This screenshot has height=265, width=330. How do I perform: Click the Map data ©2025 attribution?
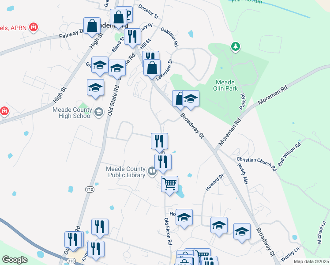click(311, 261)
